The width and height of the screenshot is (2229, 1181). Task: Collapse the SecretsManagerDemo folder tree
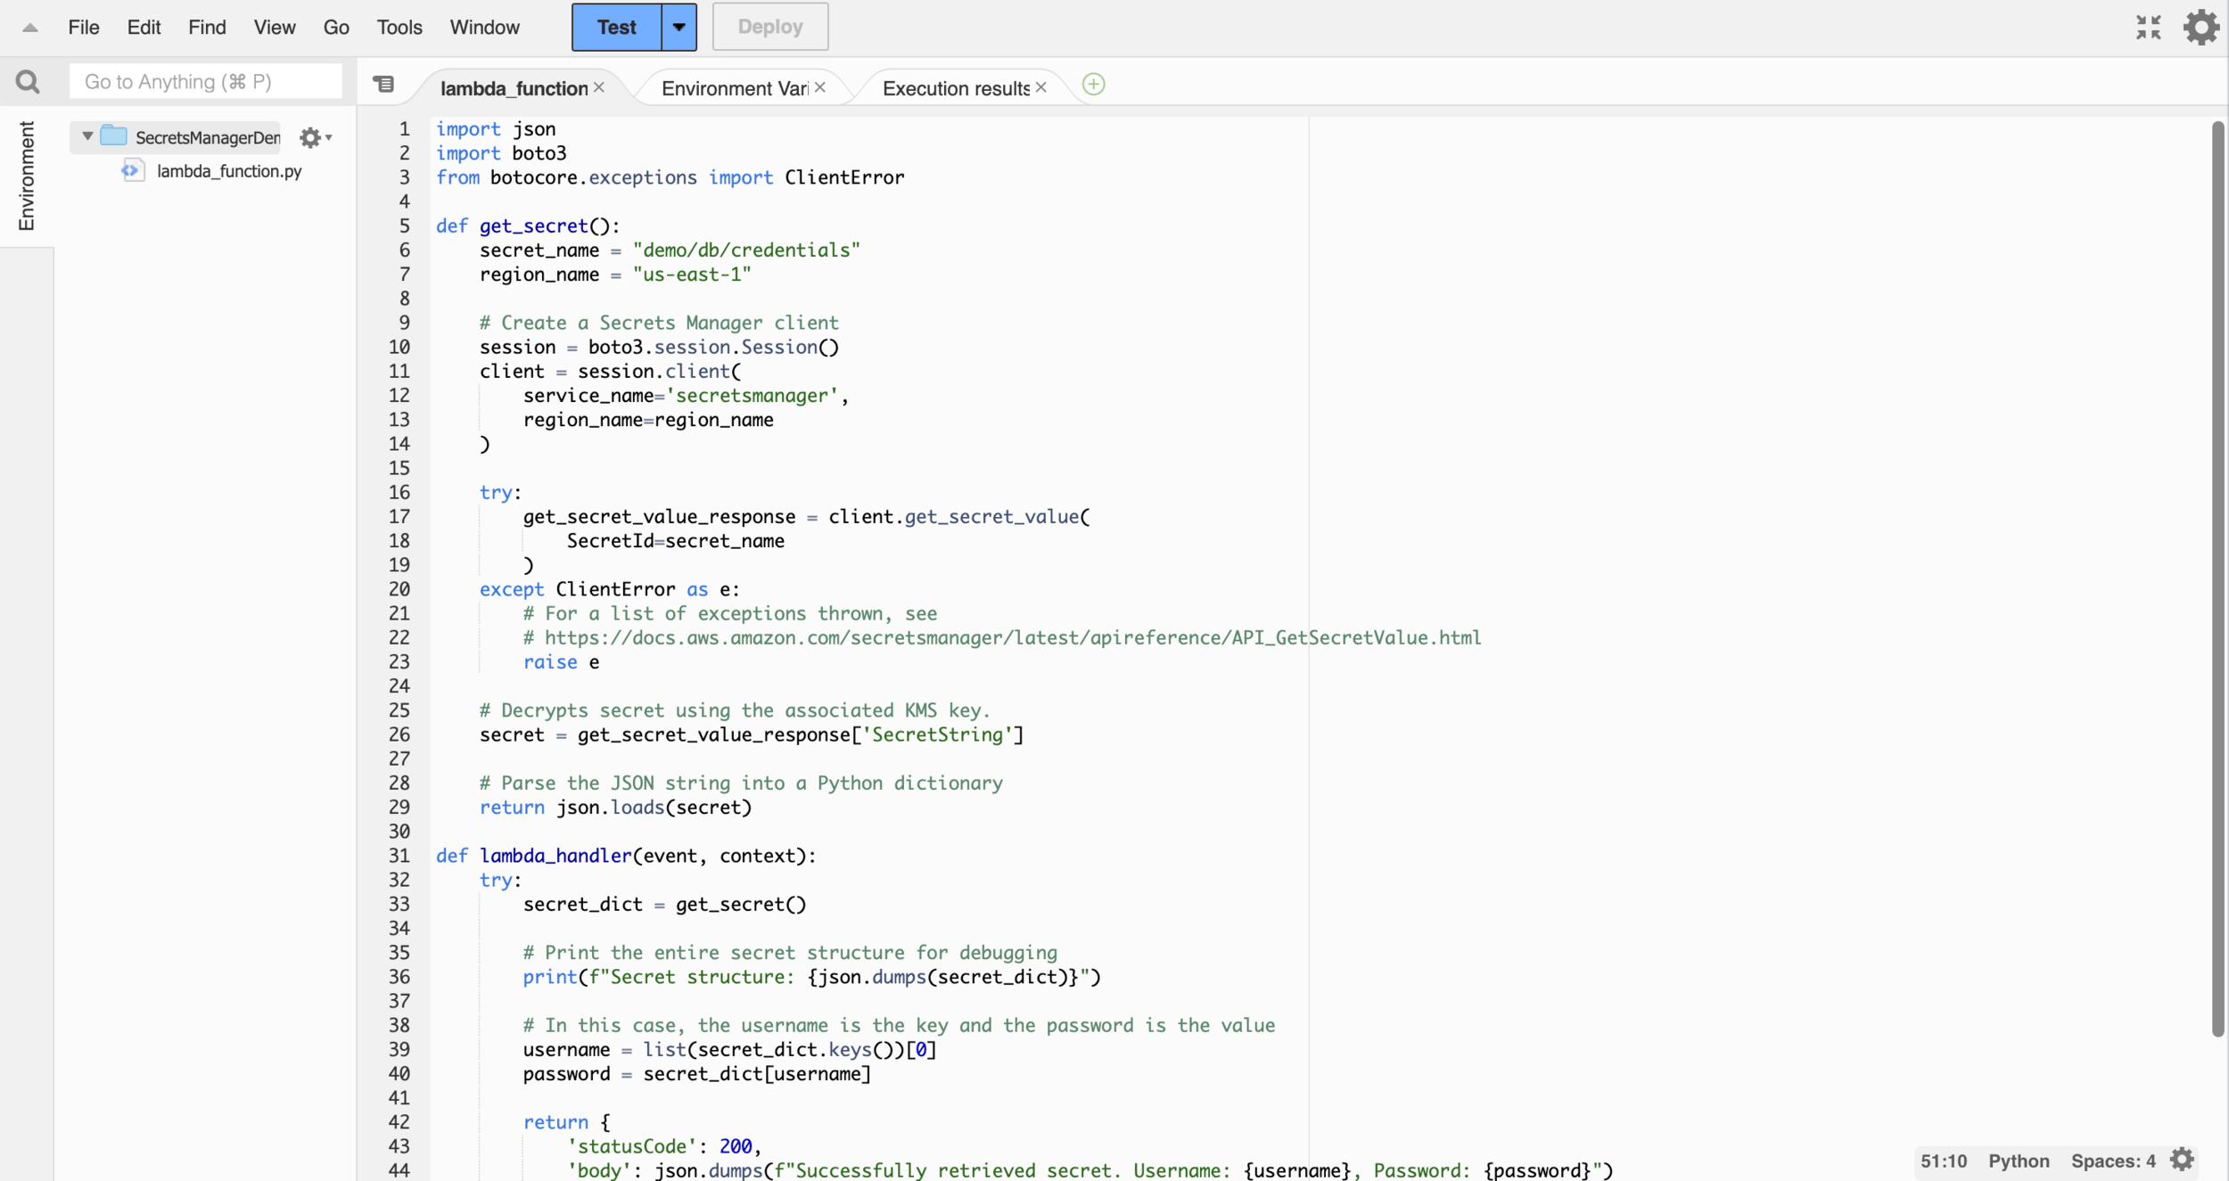[87, 136]
